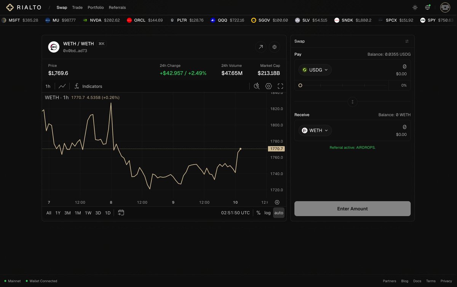Enter fullscreen chart mode

point(280,86)
